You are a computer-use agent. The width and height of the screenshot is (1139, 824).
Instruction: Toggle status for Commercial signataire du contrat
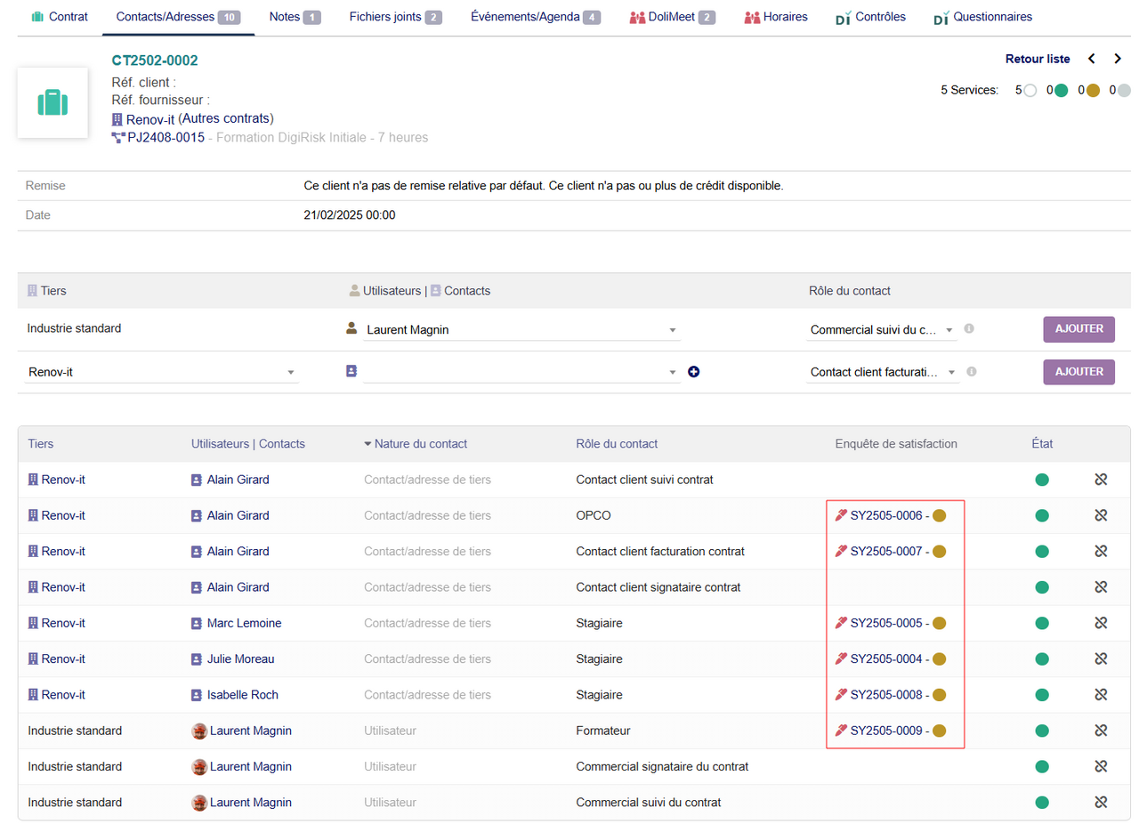(1042, 766)
